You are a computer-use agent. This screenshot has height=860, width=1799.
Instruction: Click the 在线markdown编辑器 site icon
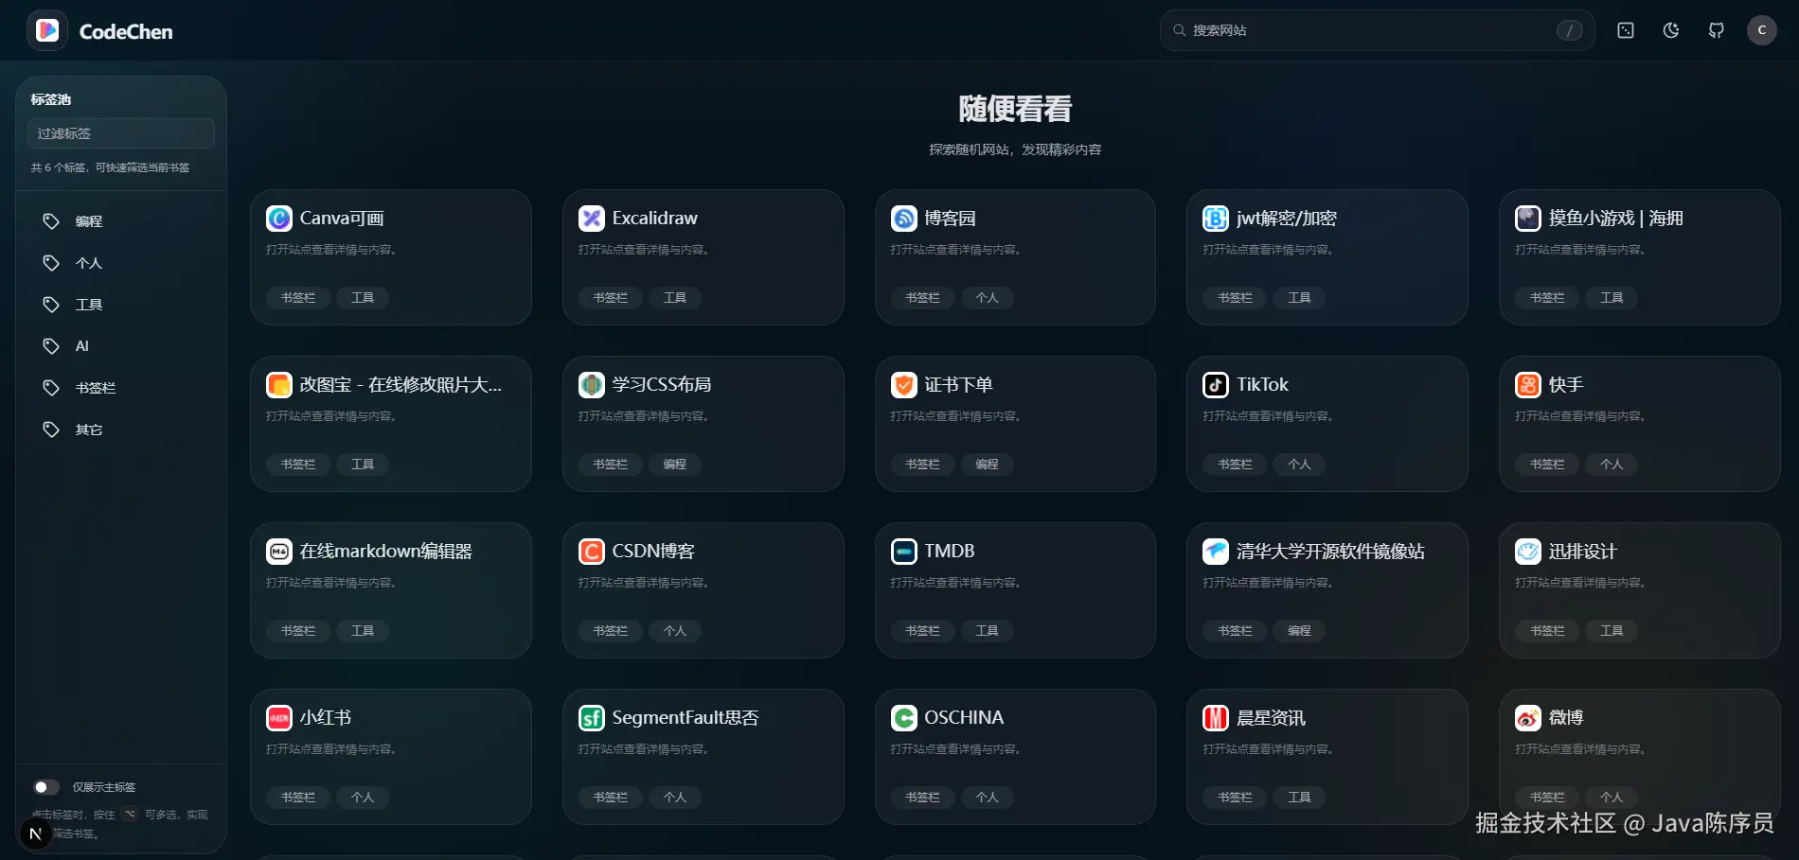coord(279,552)
